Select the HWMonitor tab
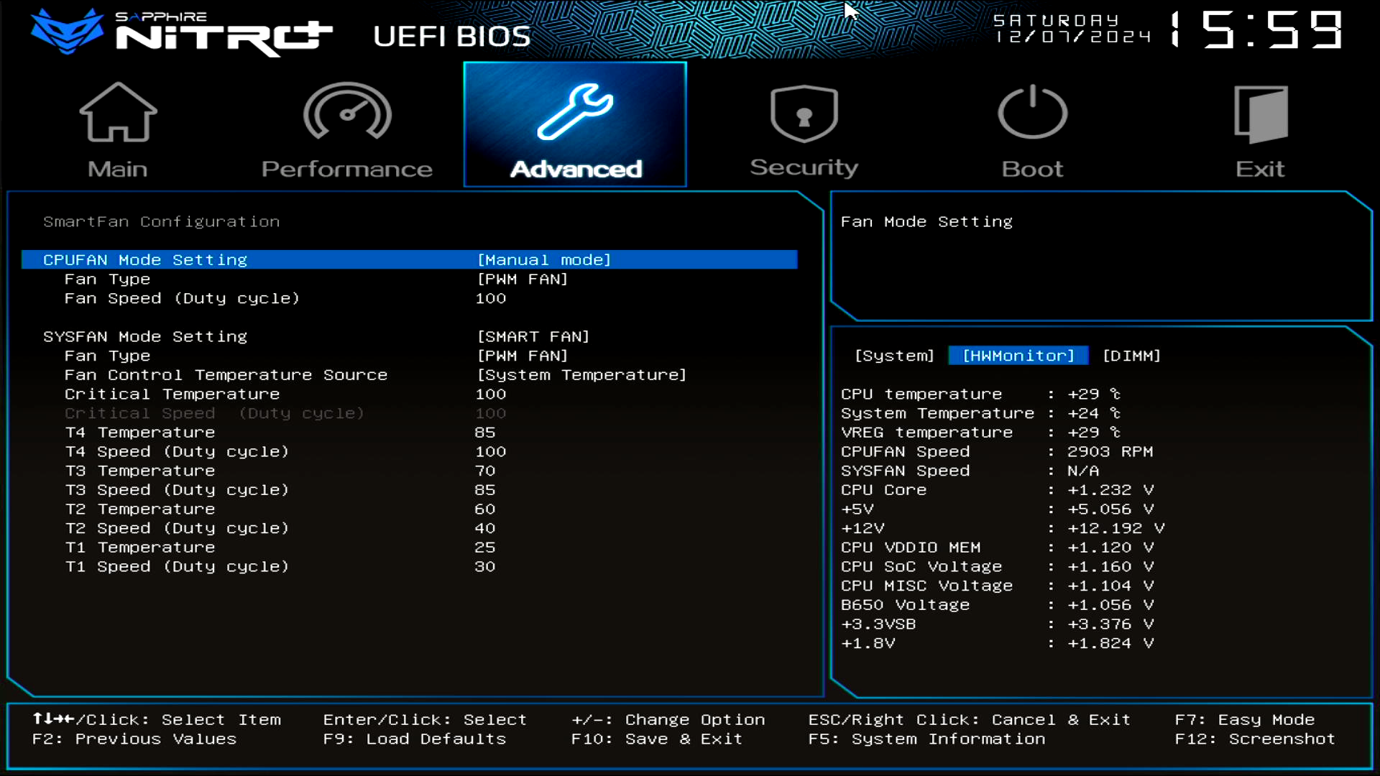1380x776 pixels. click(1018, 356)
